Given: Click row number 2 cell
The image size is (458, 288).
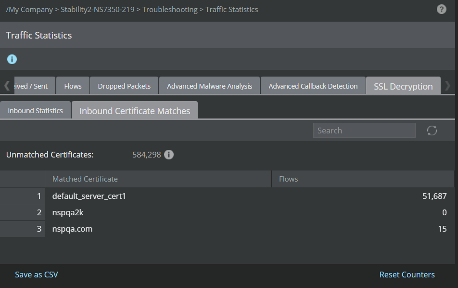Looking at the screenshot, I should point(23,212).
